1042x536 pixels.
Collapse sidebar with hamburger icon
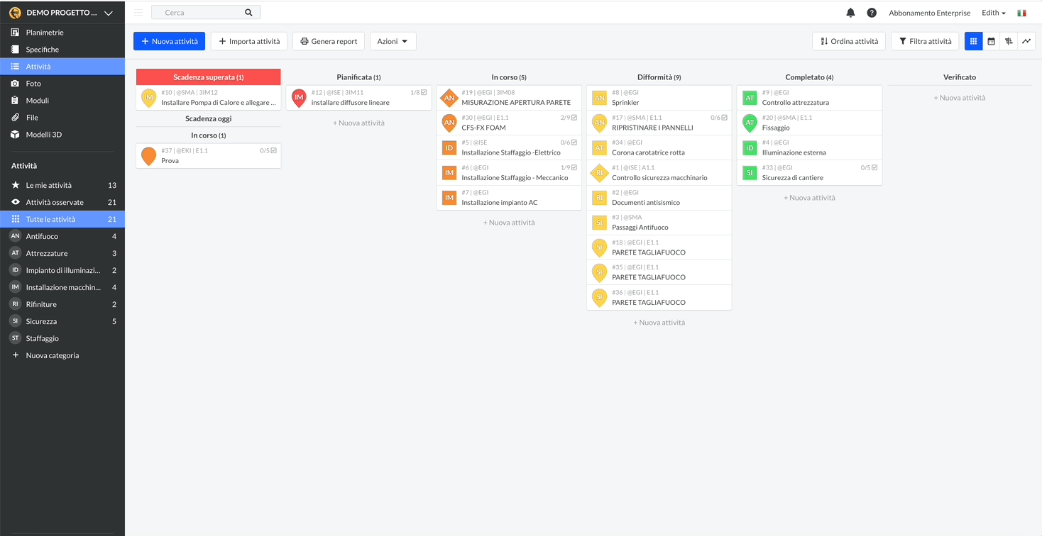coord(138,13)
